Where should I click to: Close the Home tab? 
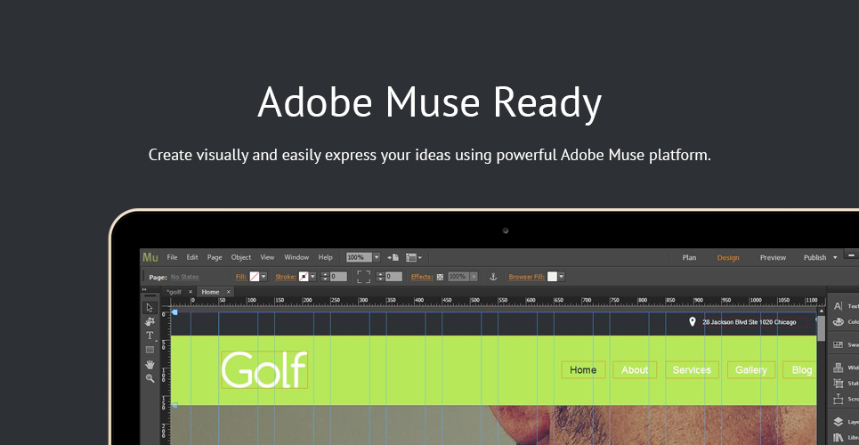[229, 292]
